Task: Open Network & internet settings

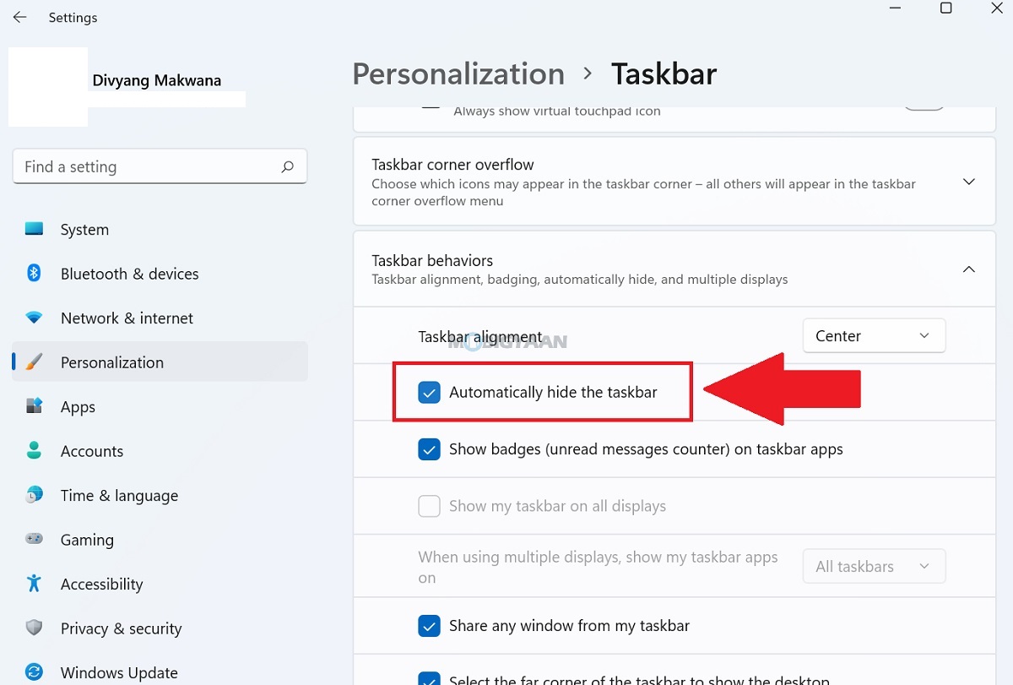Action: tap(127, 318)
